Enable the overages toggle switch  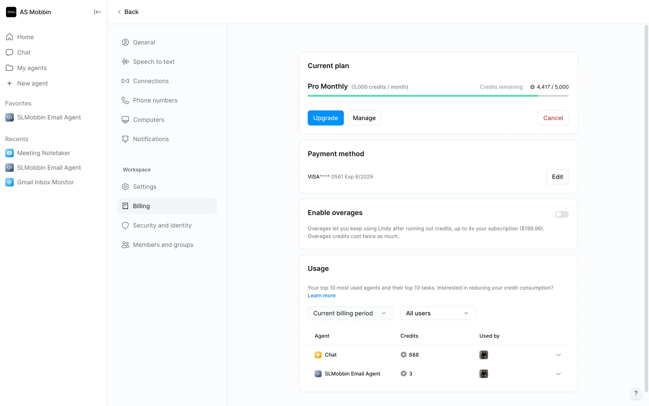pyautogui.click(x=561, y=215)
